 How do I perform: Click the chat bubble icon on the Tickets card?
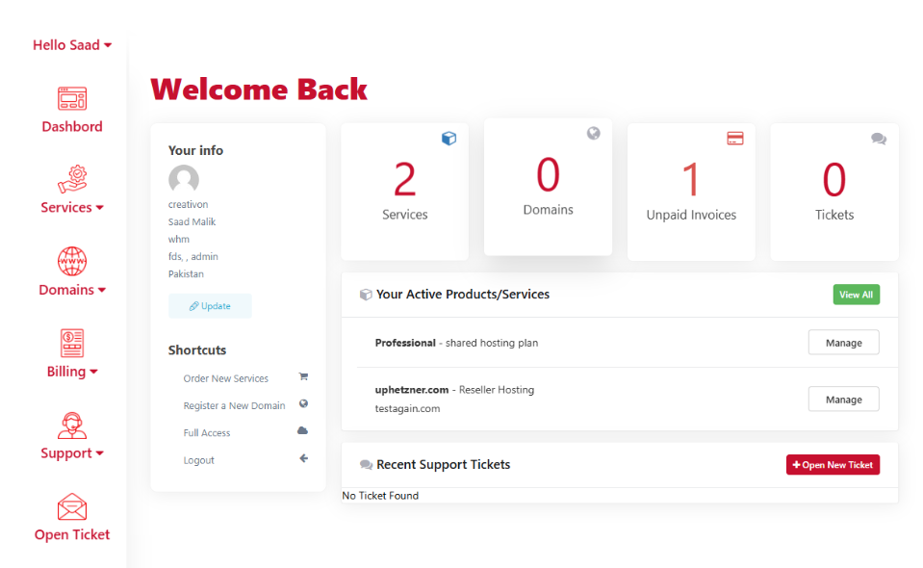(878, 138)
